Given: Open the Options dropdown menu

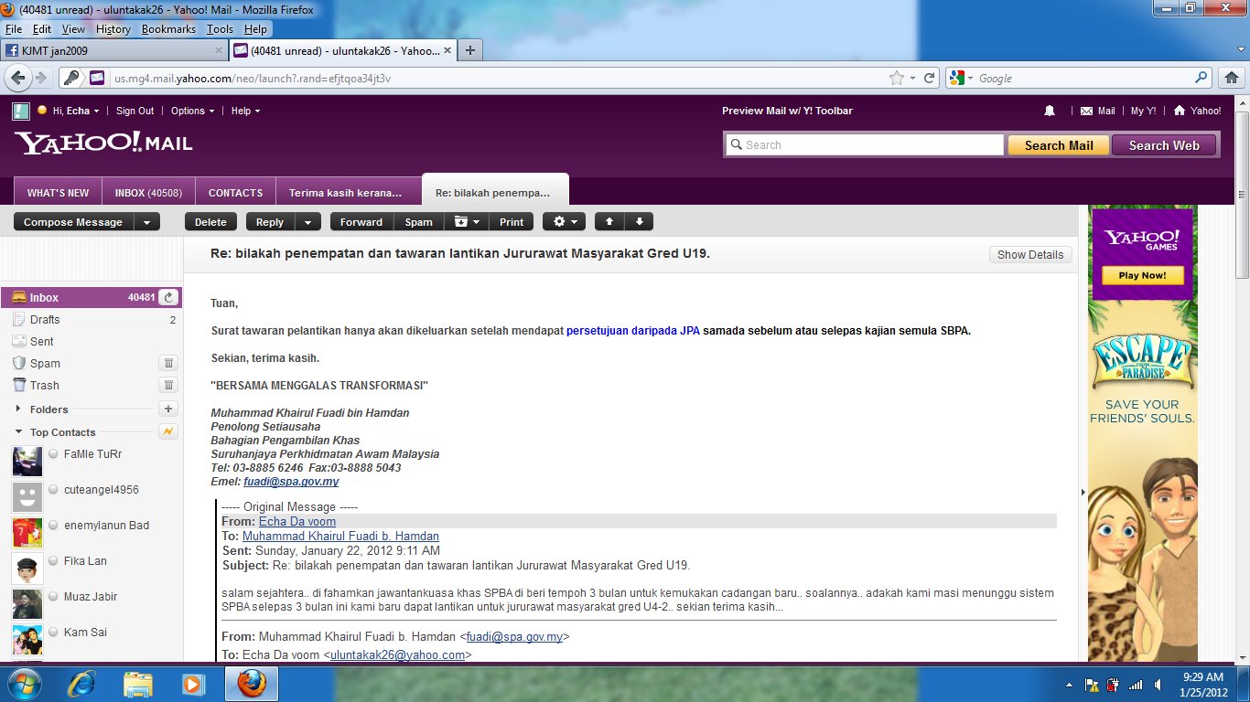Looking at the screenshot, I should tap(192, 111).
